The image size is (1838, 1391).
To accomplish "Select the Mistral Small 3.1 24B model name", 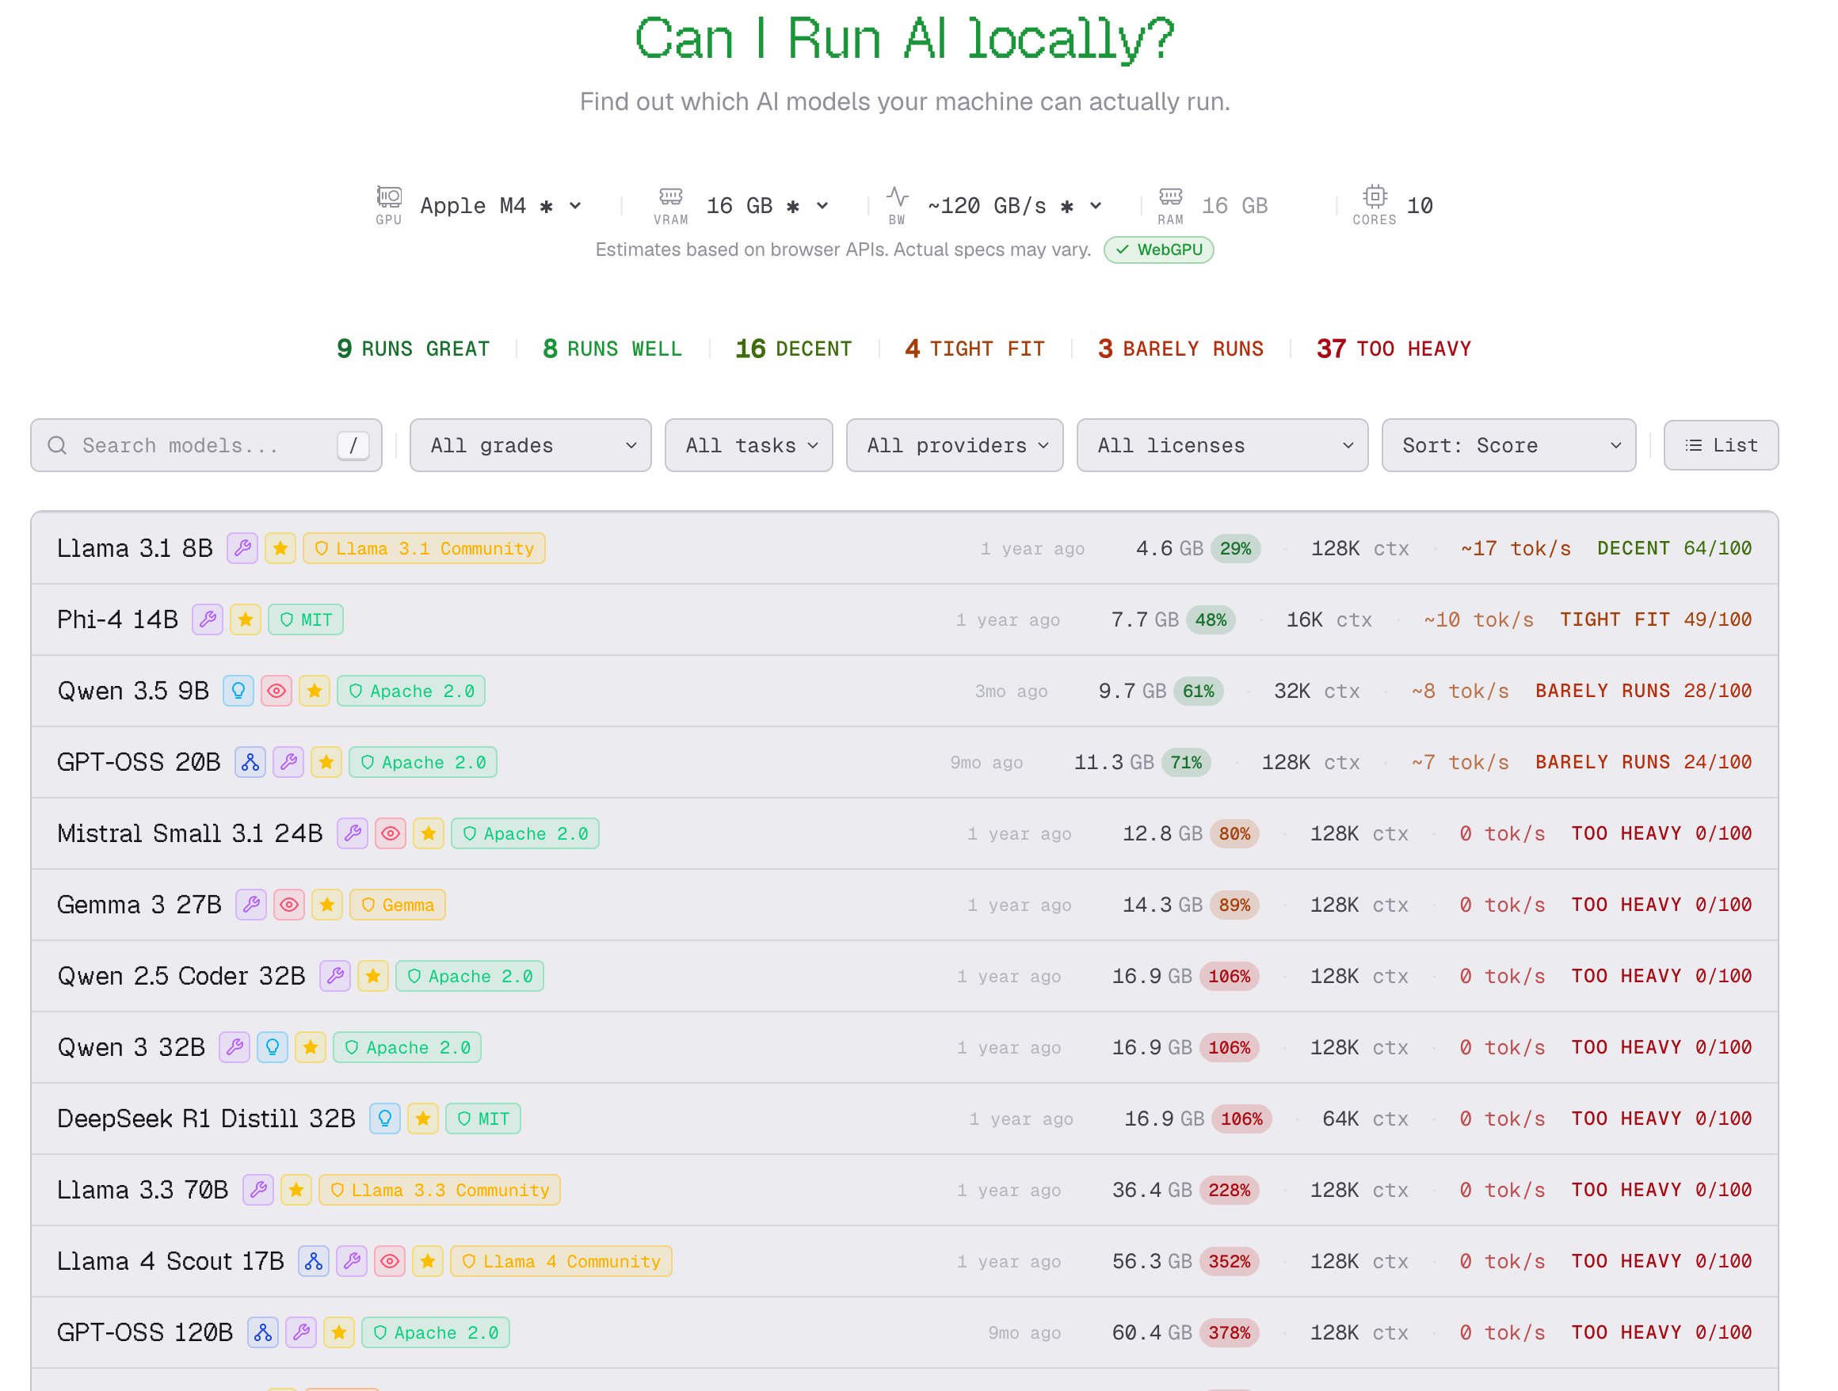I will click(189, 833).
